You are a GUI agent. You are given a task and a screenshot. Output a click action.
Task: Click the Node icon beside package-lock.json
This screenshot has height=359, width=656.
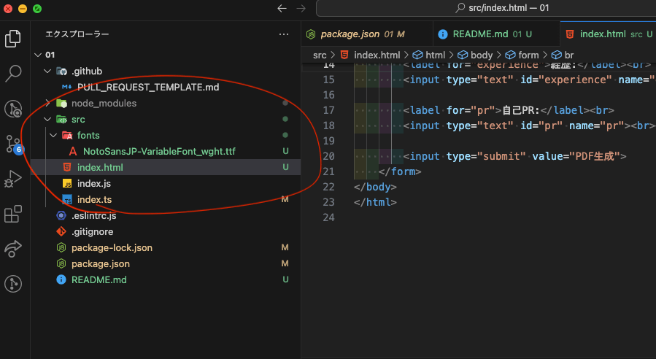pos(61,247)
